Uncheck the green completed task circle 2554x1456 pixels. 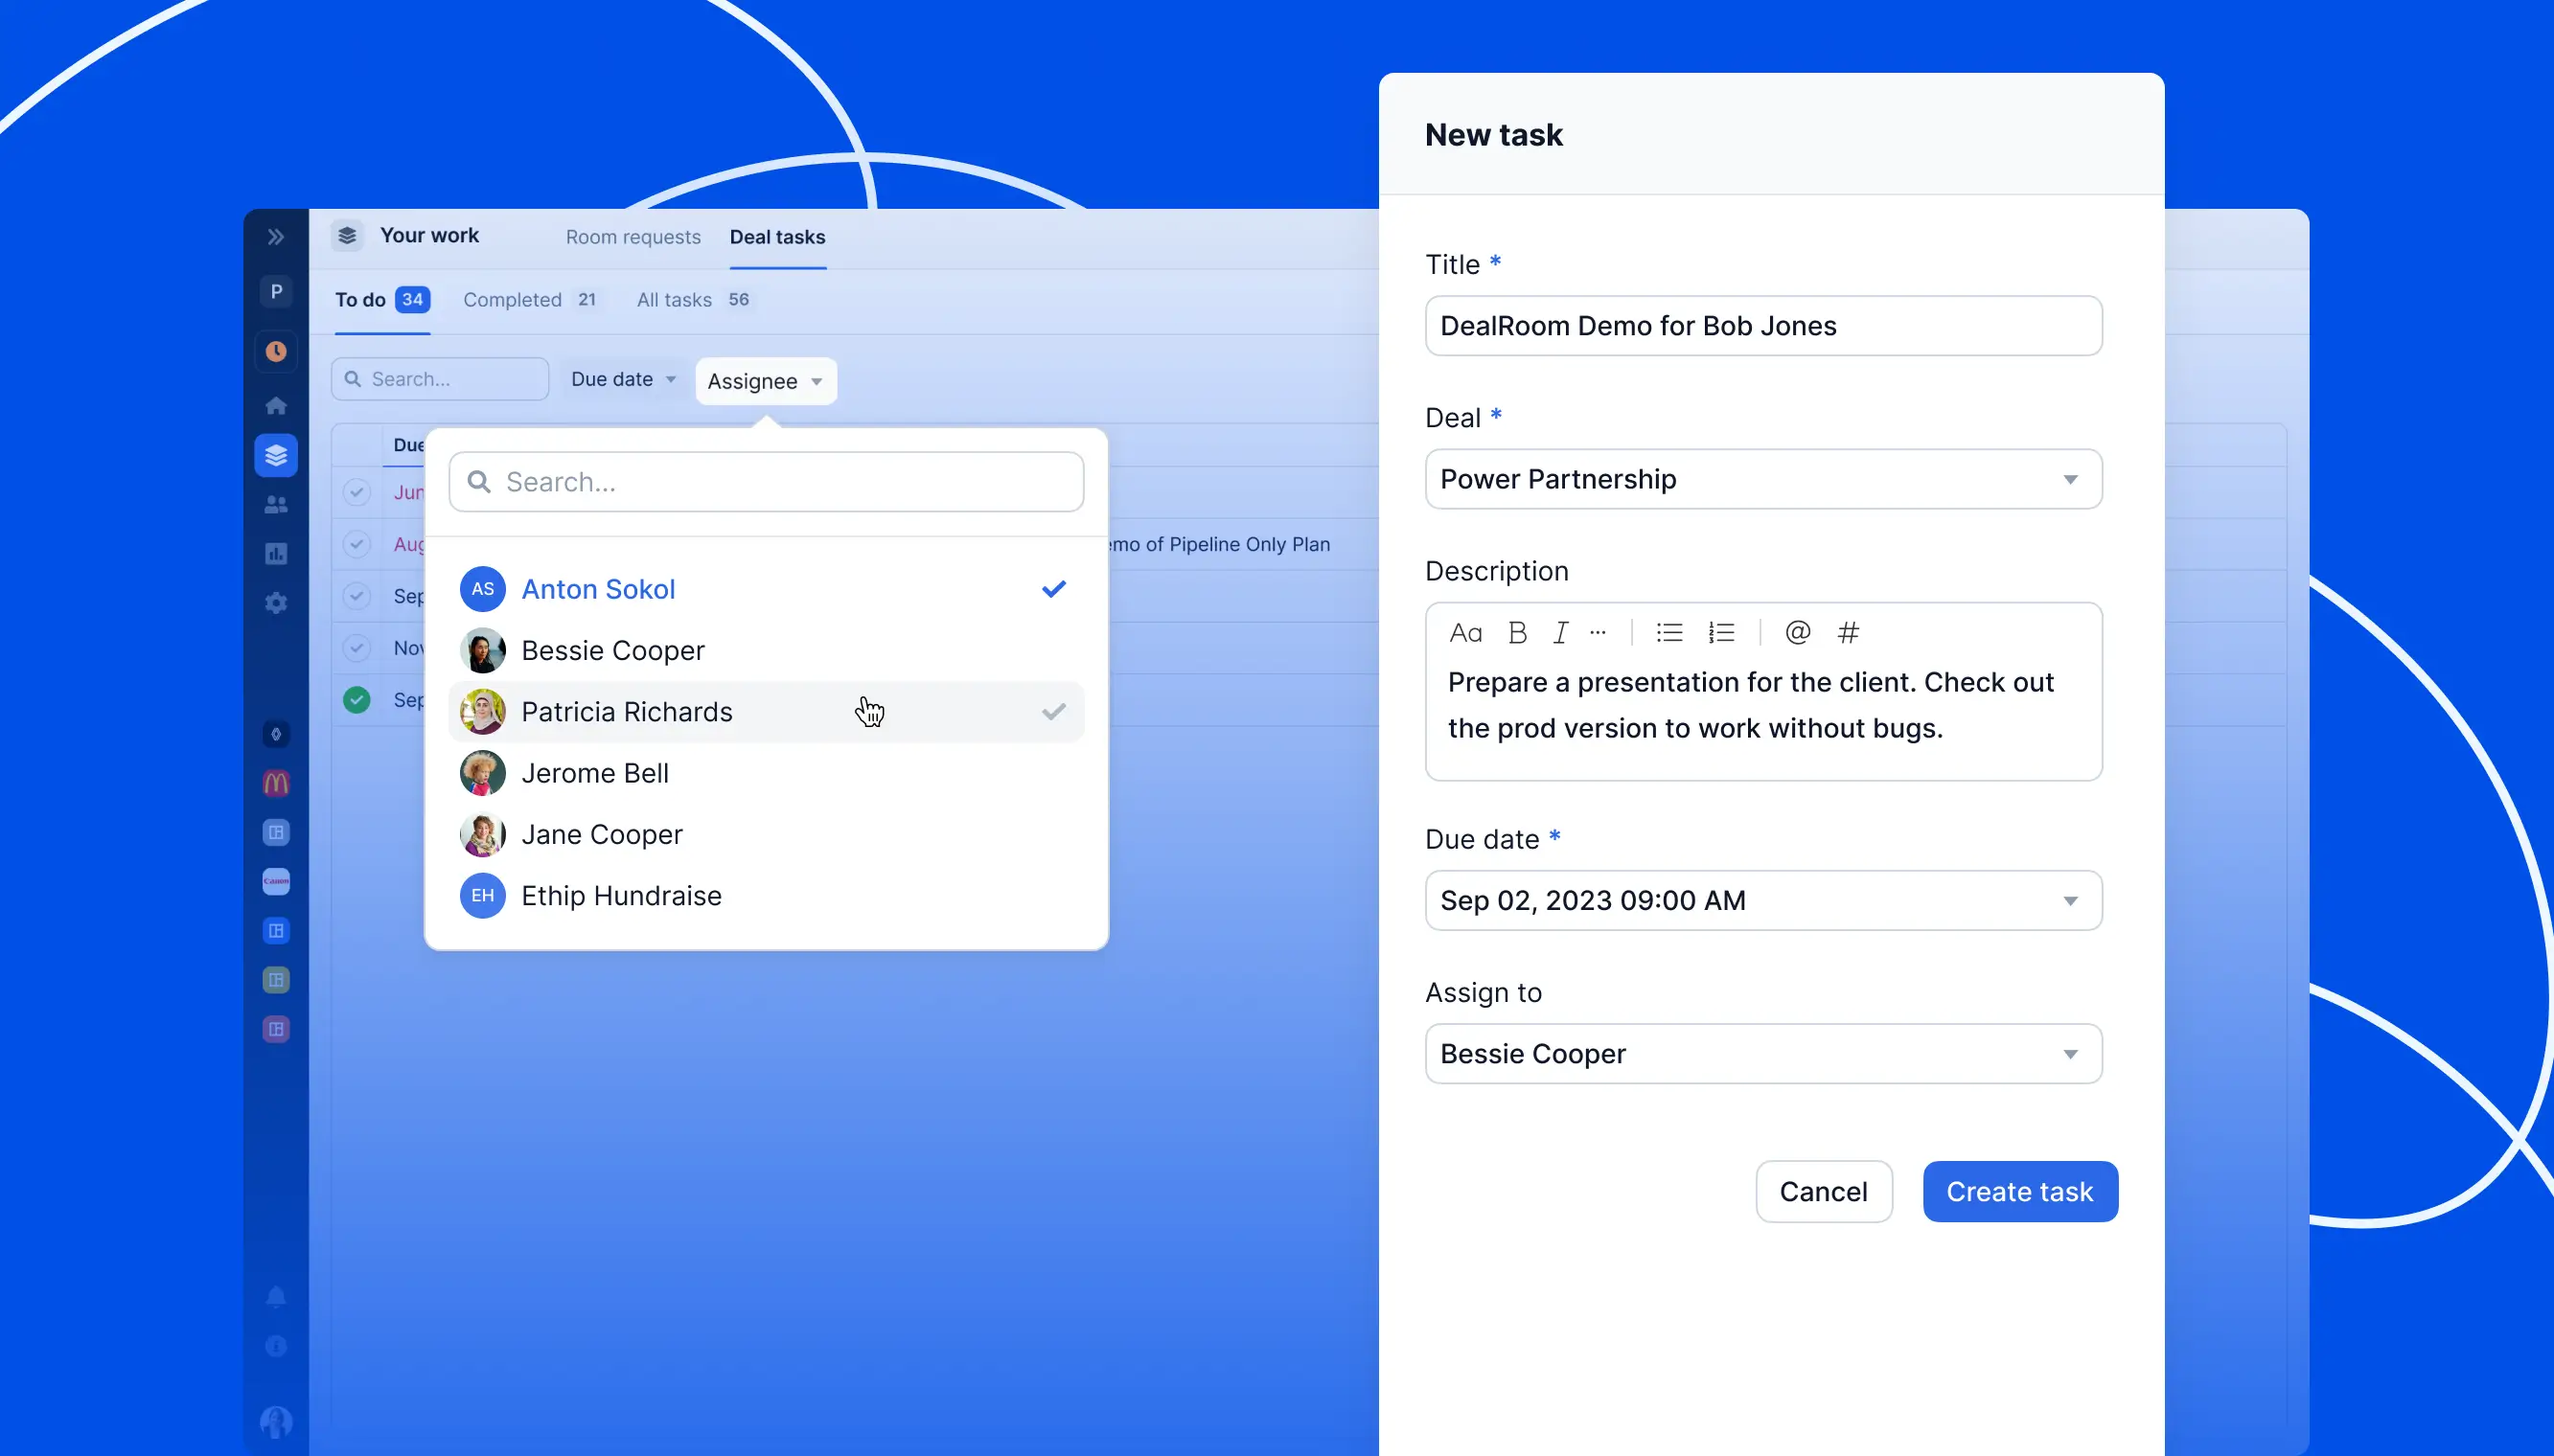(x=357, y=700)
